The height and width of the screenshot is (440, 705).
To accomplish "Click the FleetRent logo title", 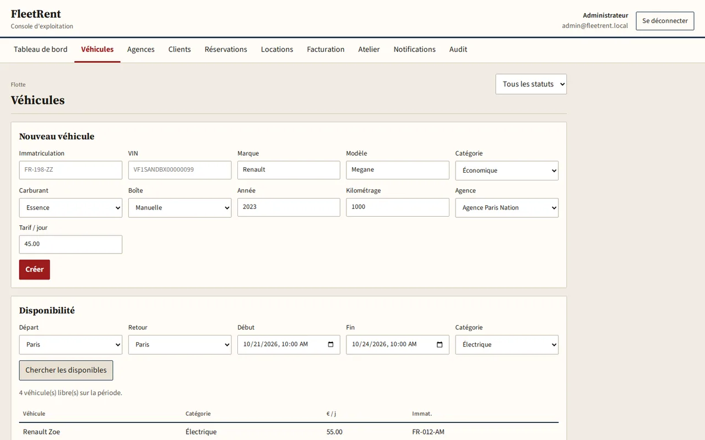I will coord(36,14).
